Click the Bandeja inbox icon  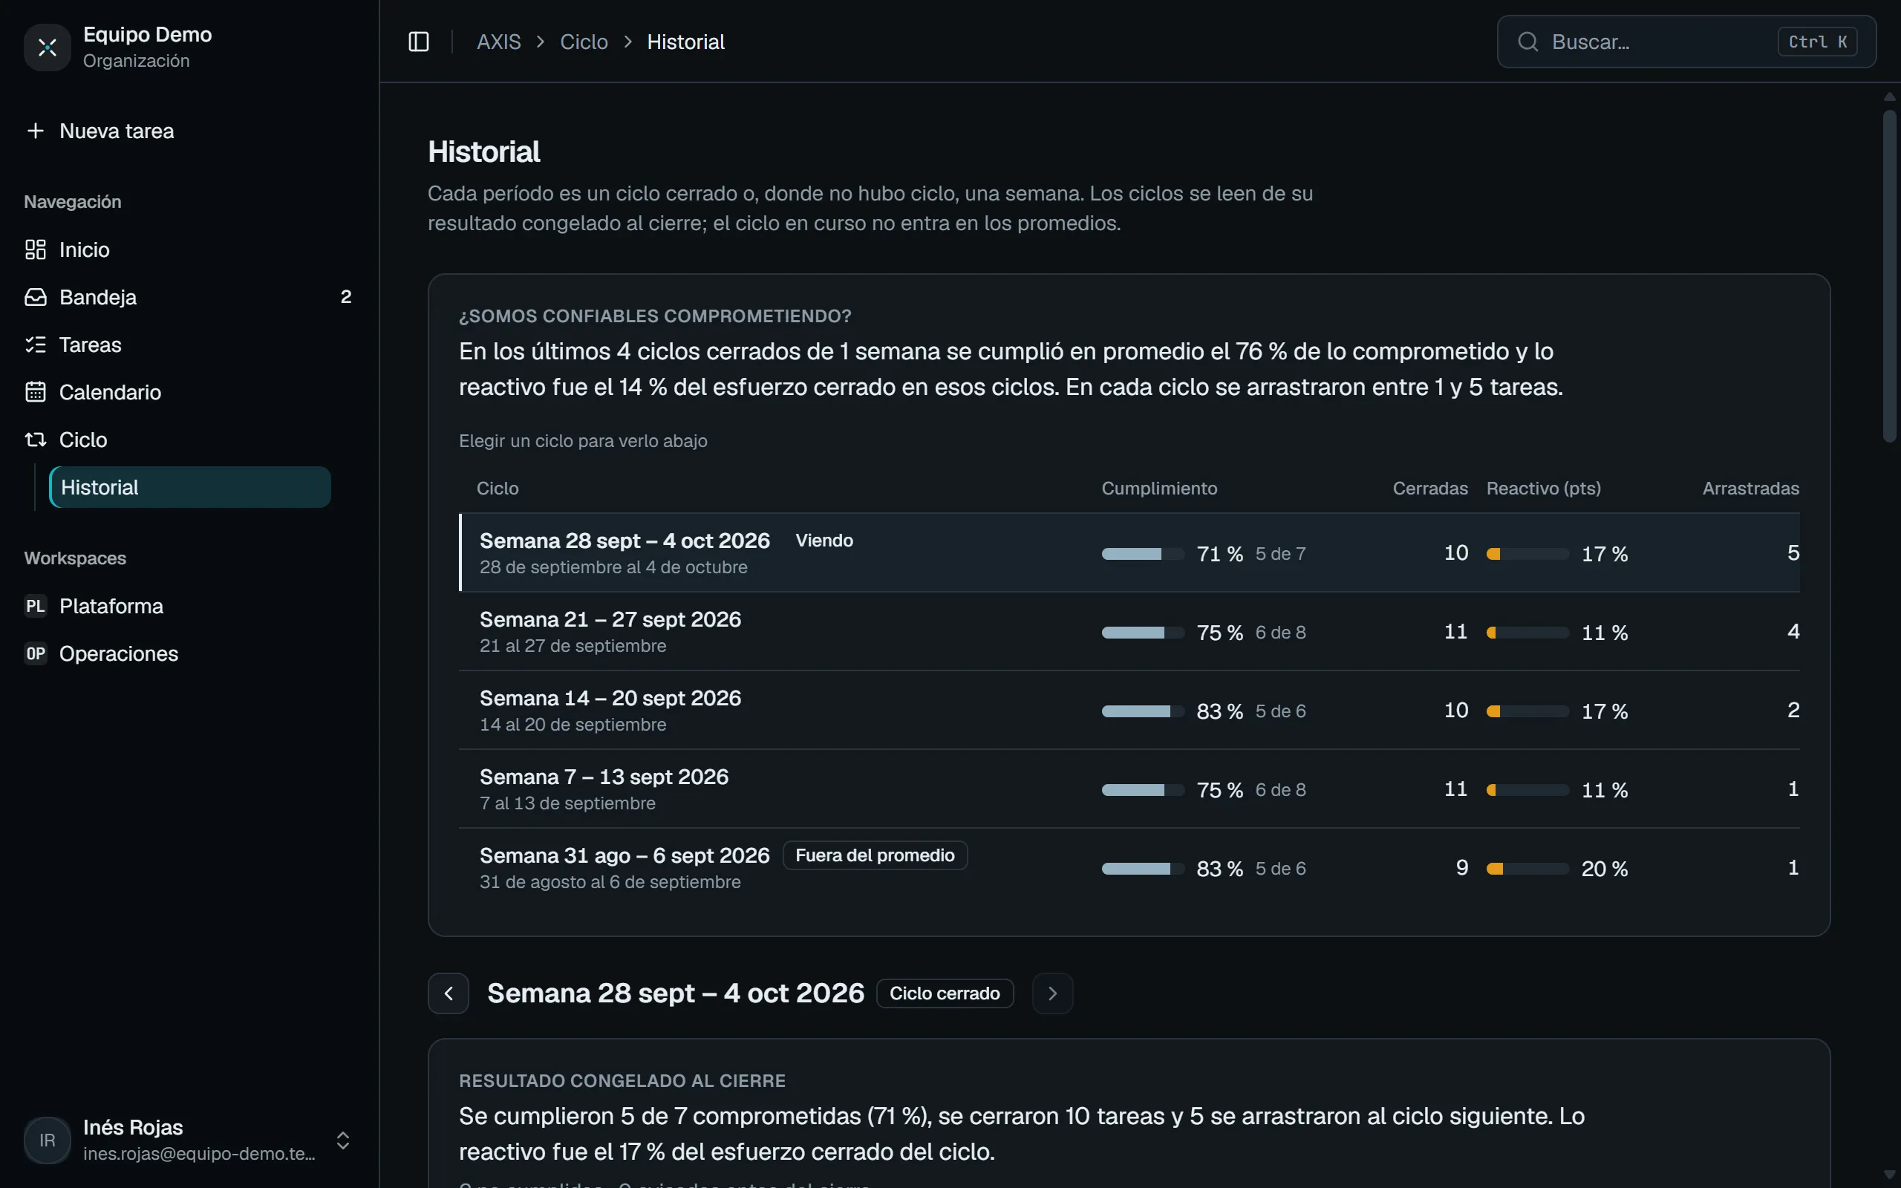[36, 297]
